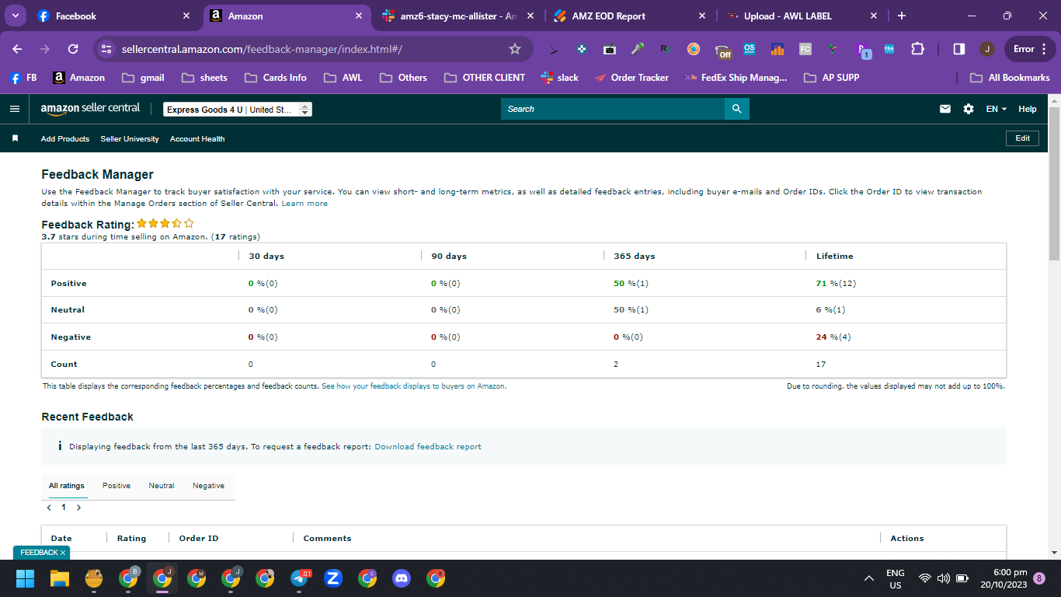This screenshot has height=597, width=1061.
Task: Open the Help link in the header
Action: click(1028, 109)
